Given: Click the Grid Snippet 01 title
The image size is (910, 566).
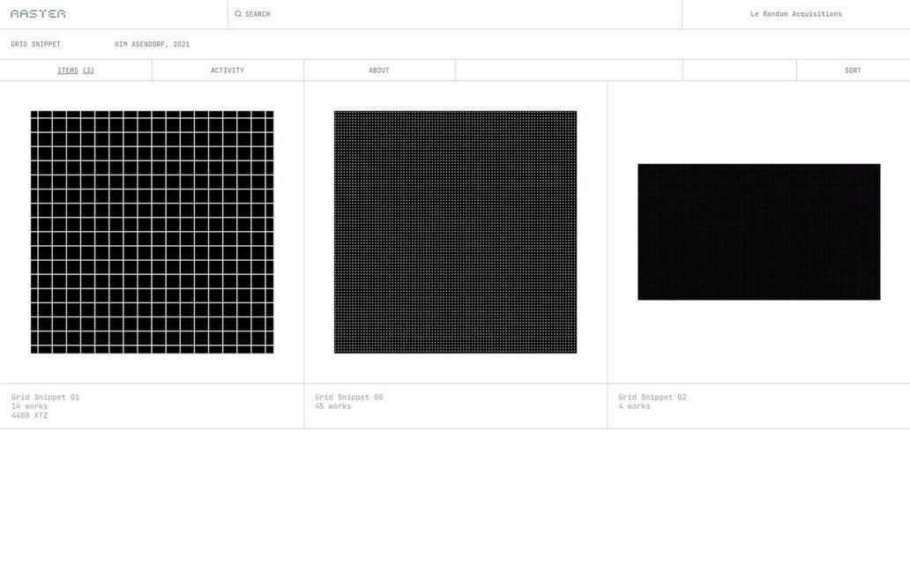Looking at the screenshot, I should [46, 397].
